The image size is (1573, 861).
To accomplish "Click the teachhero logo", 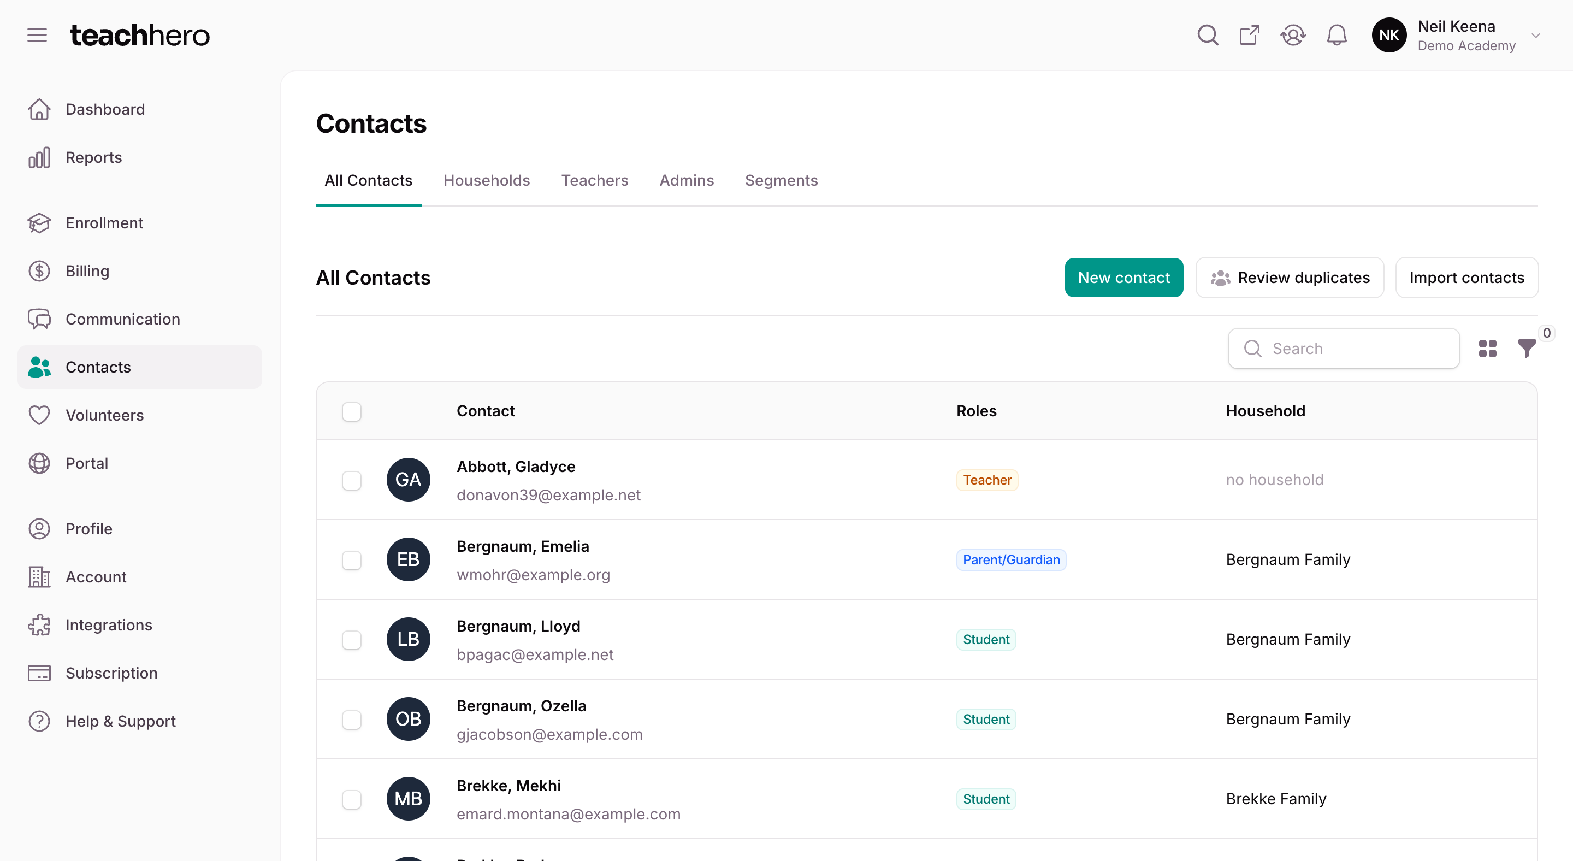I will [x=140, y=36].
